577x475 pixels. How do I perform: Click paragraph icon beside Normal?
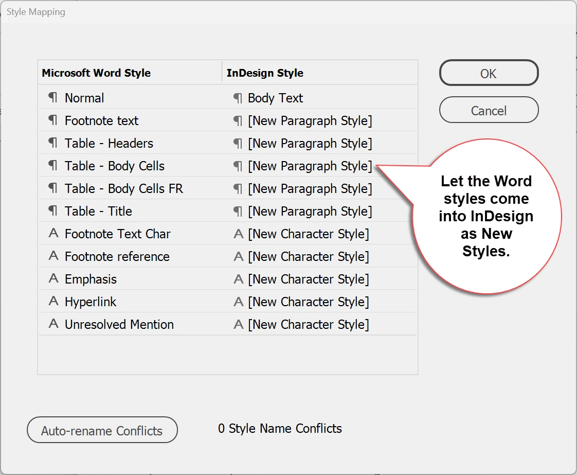point(53,98)
